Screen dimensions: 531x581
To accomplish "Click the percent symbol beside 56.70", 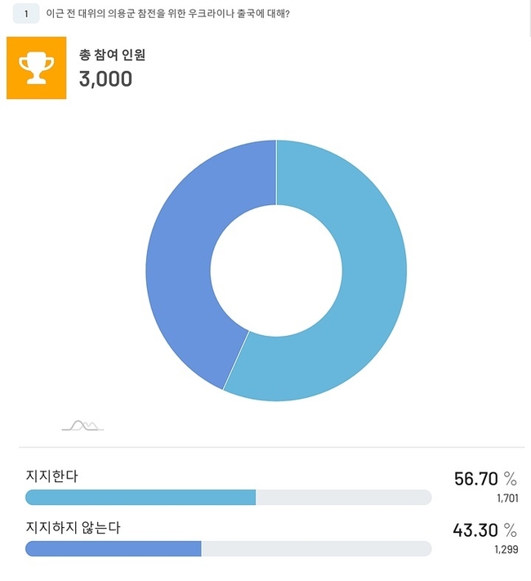I will pyautogui.click(x=511, y=479).
